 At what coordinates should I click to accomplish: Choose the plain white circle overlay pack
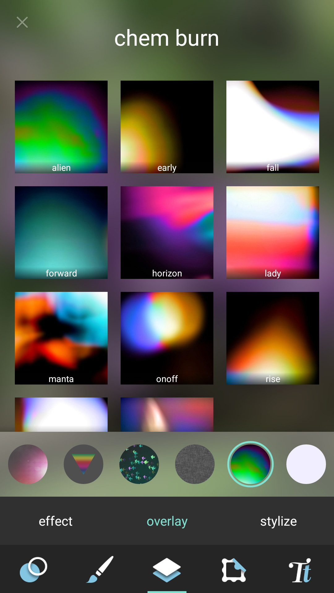point(306,464)
